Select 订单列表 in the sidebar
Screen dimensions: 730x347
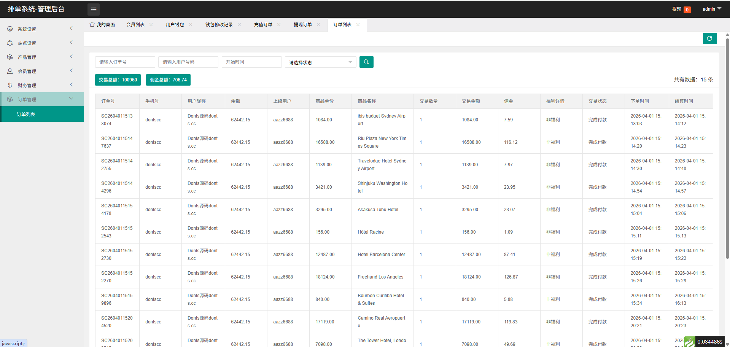tap(26, 115)
